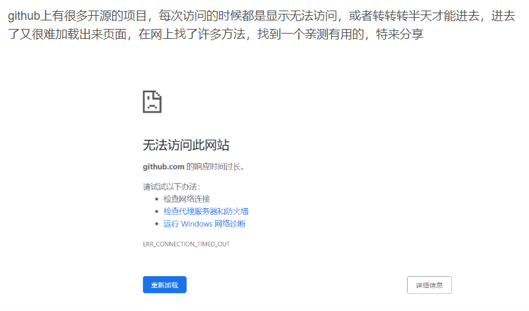Click the github.com 的响应时间过长 message
The image size is (529, 311).
tap(194, 167)
